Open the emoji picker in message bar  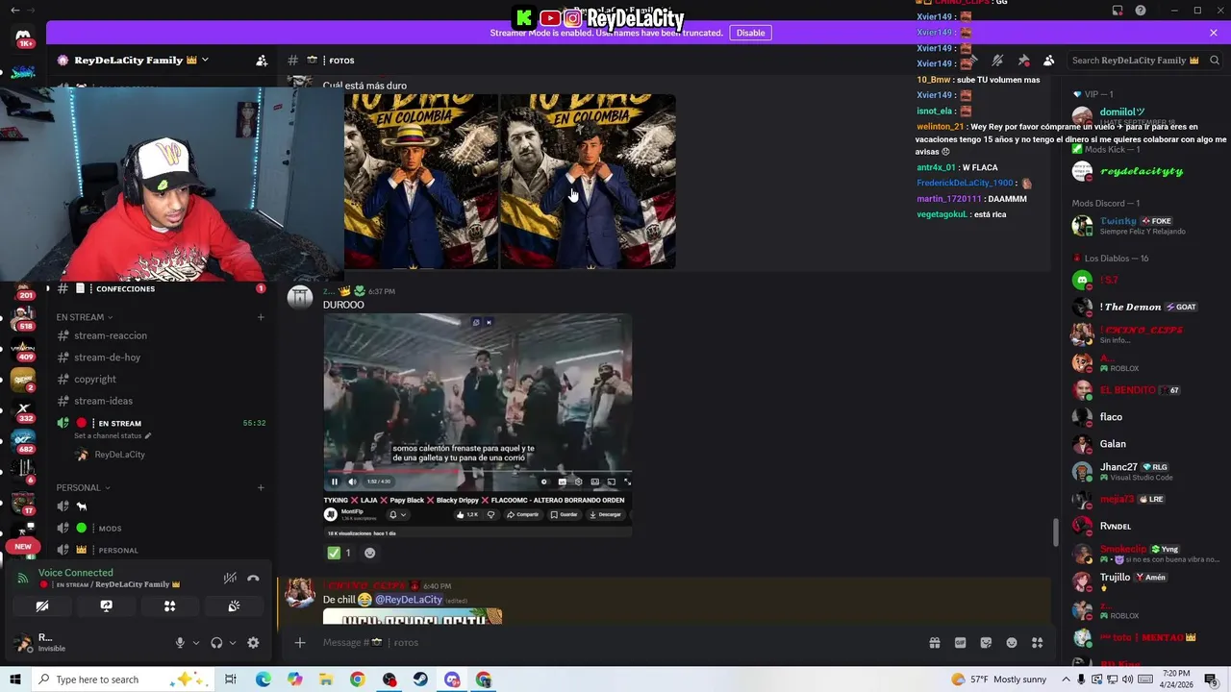pos(1012,643)
